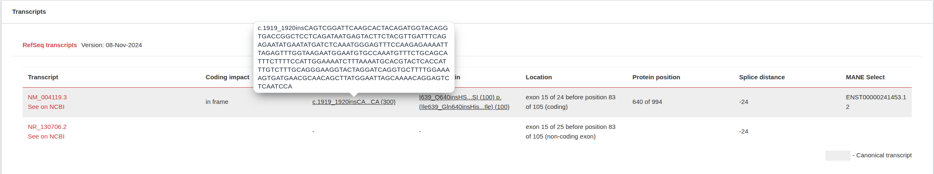
Task: Click the c.1919_1920insCA...CA (300) cDNA change
Action: click(353, 102)
